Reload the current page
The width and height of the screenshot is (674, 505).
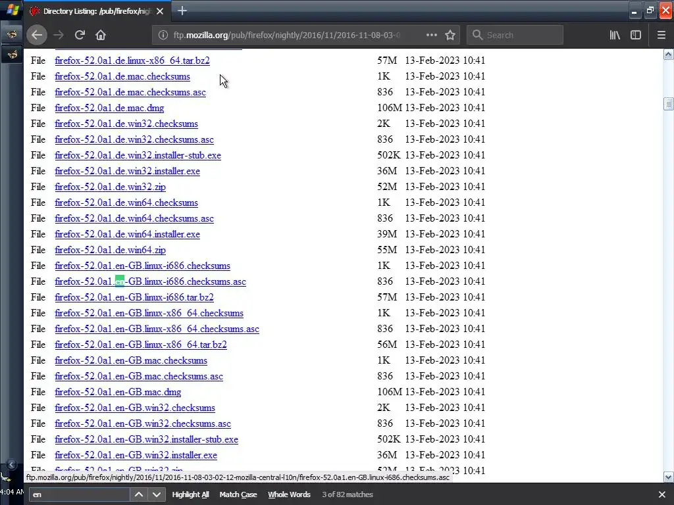click(x=80, y=35)
